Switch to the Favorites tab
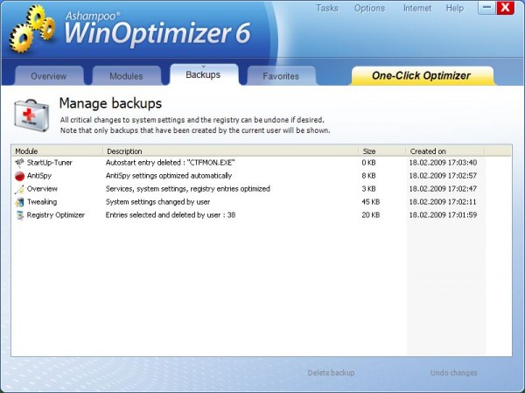 281,76
